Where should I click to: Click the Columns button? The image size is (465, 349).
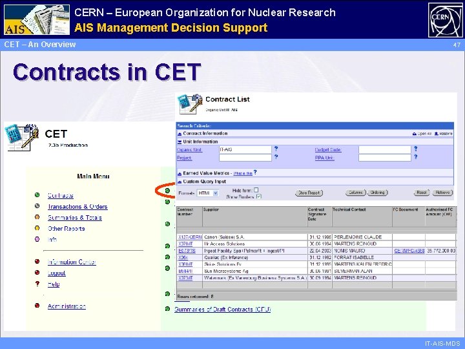[356, 193]
